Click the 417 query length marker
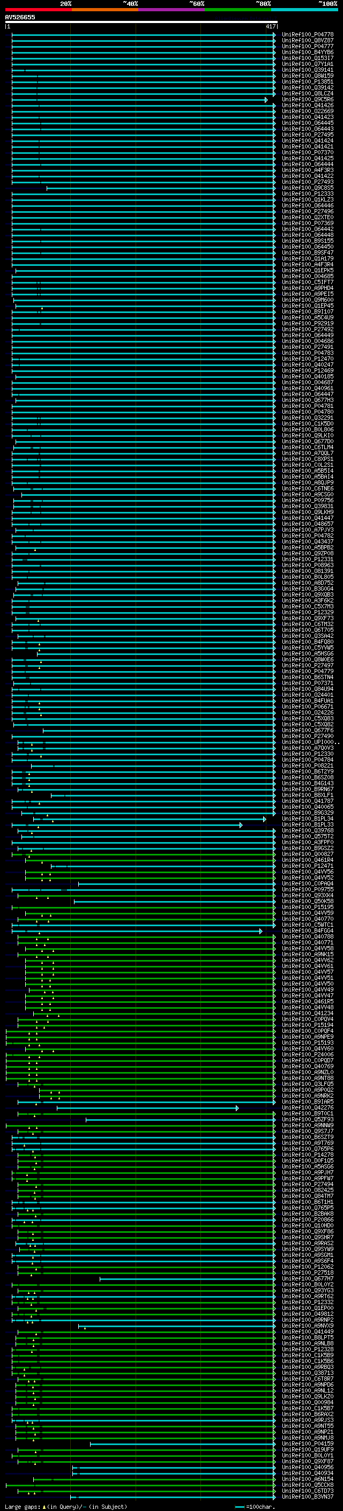Screen dimensions: 343x1511 pos(270,26)
